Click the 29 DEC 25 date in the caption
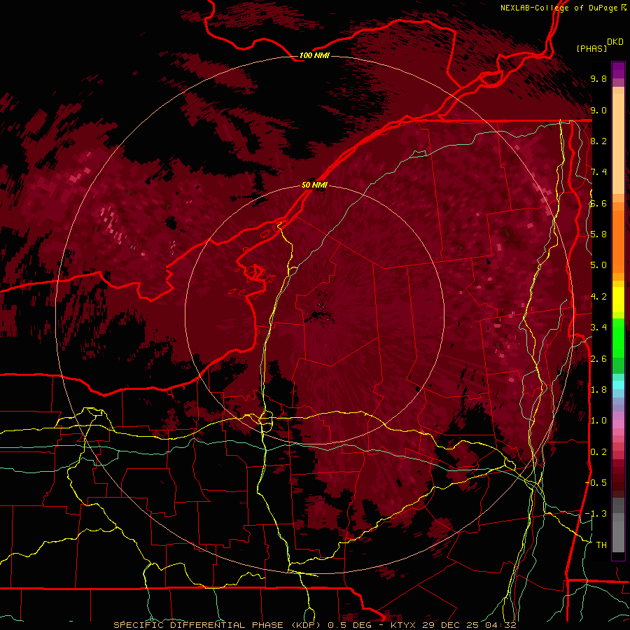 [451, 625]
